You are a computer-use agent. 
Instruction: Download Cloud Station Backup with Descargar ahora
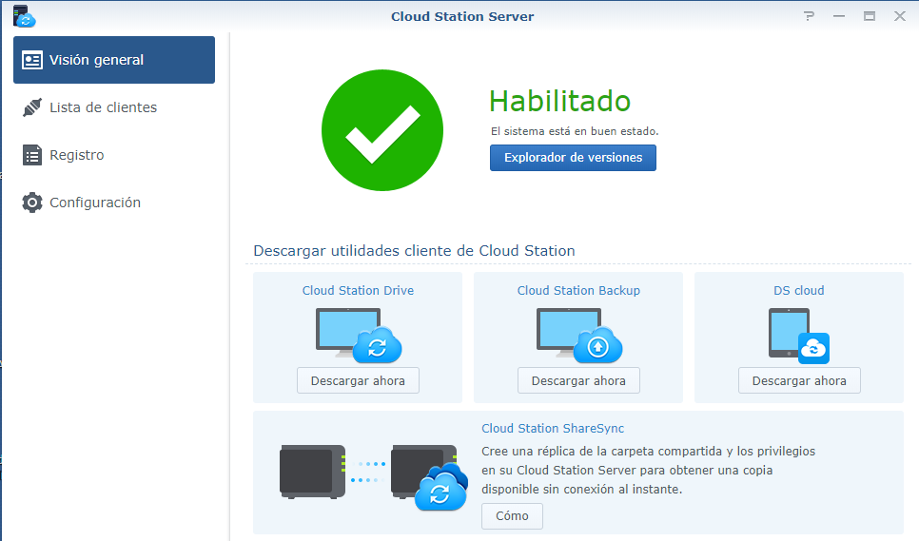click(579, 380)
